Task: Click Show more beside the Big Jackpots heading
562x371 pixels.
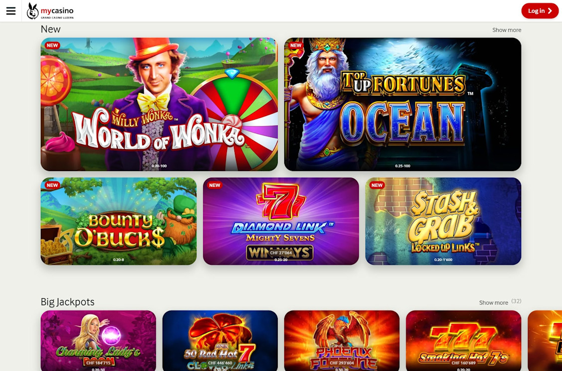Action: (x=494, y=303)
